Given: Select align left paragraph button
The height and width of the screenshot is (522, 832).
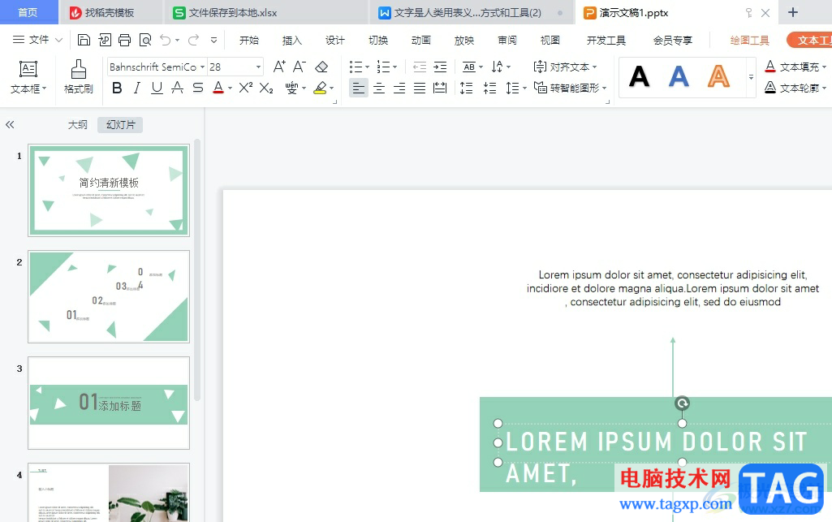Looking at the screenshot, I should coord(359,88).
